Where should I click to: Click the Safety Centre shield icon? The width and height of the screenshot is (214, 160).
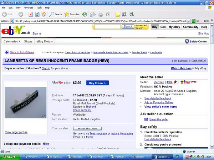point(187,42)
